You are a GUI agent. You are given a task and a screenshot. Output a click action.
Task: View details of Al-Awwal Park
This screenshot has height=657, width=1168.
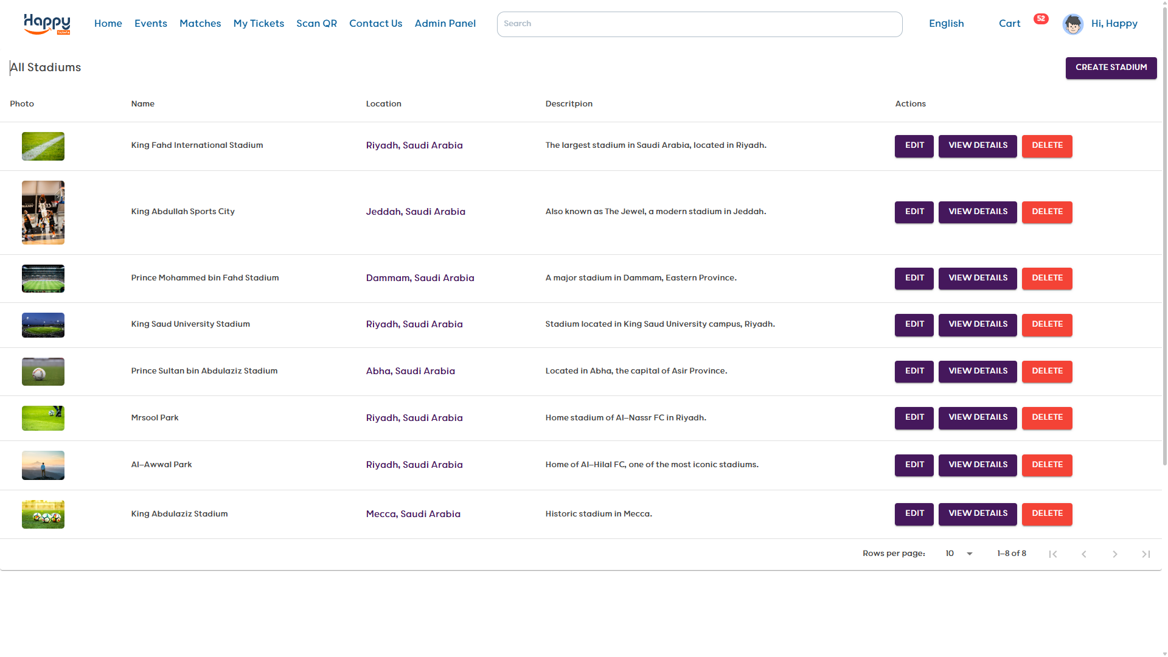(978, 465)
